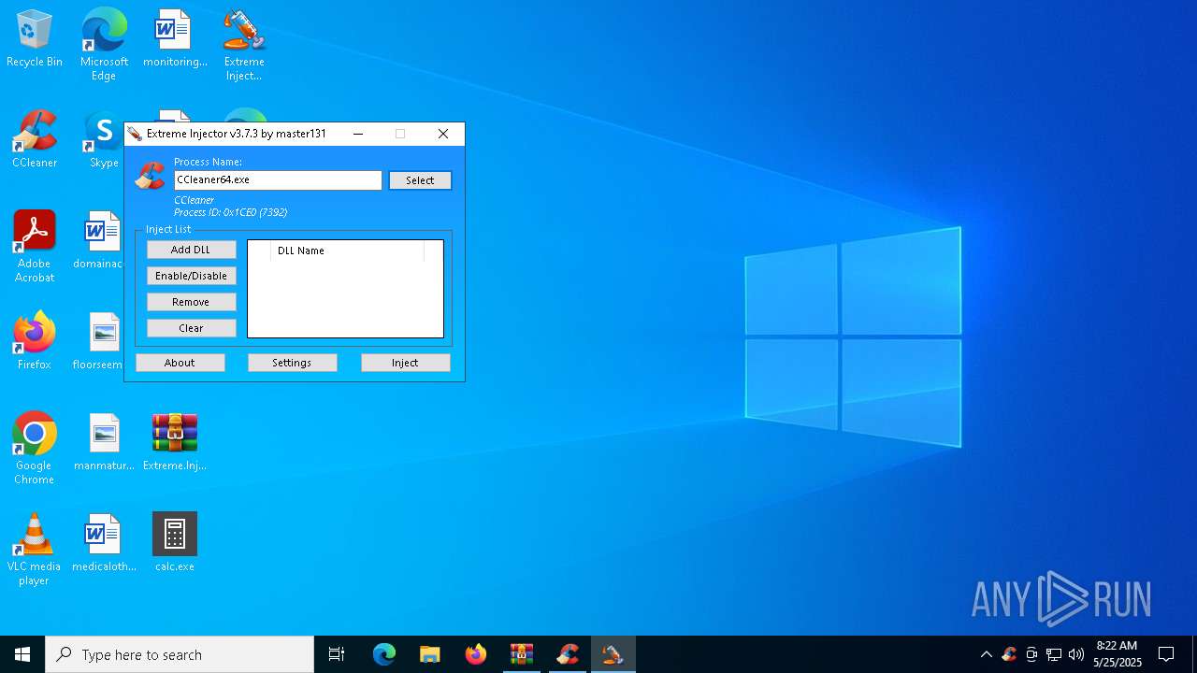1197x673 pixels.
Task: Launch Edge from the taskbar
Action: (384, 654)
